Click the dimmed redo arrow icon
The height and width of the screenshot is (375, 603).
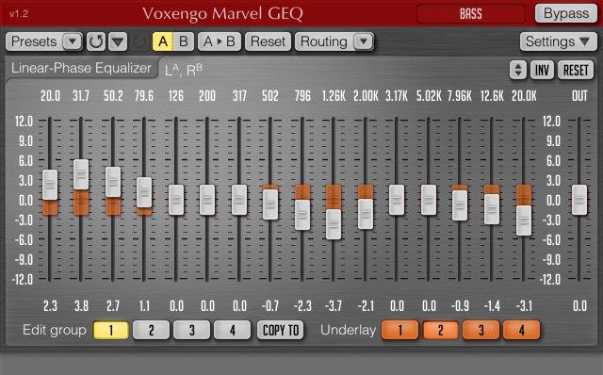(x=139, y=41)
